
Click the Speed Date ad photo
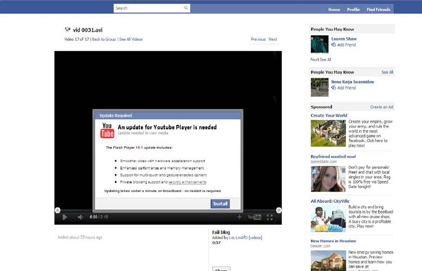click(328, 179)
